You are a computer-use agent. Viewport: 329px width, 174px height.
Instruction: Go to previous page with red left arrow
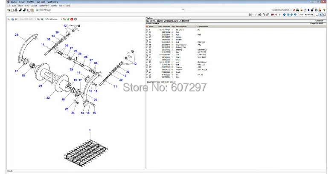pyautogui.click(x=276, y=14)
